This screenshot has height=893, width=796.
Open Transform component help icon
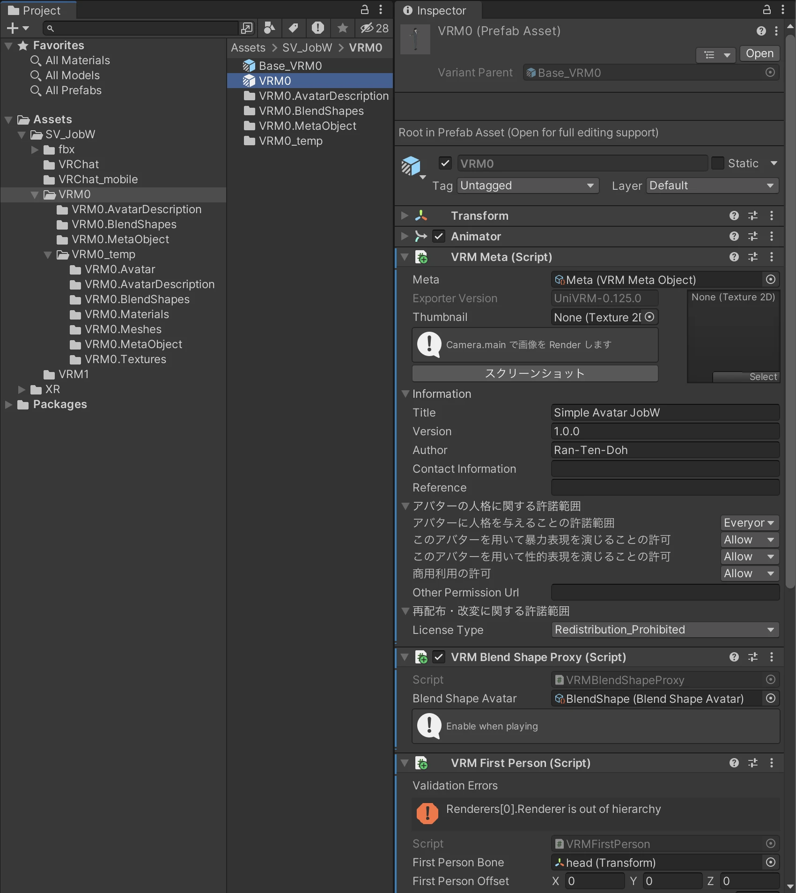pos(734,216)
